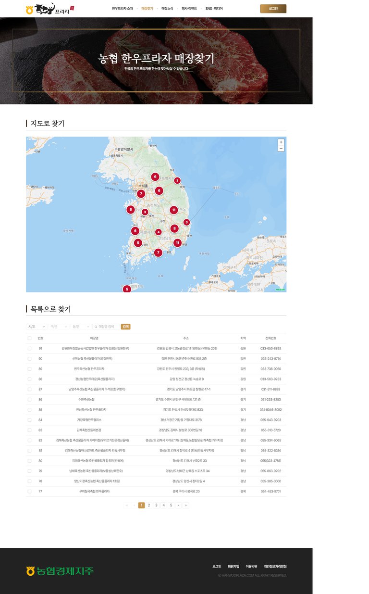Select the cluster 3 marker near Donghae coast

pyautogui.click(x=177, y=180)
